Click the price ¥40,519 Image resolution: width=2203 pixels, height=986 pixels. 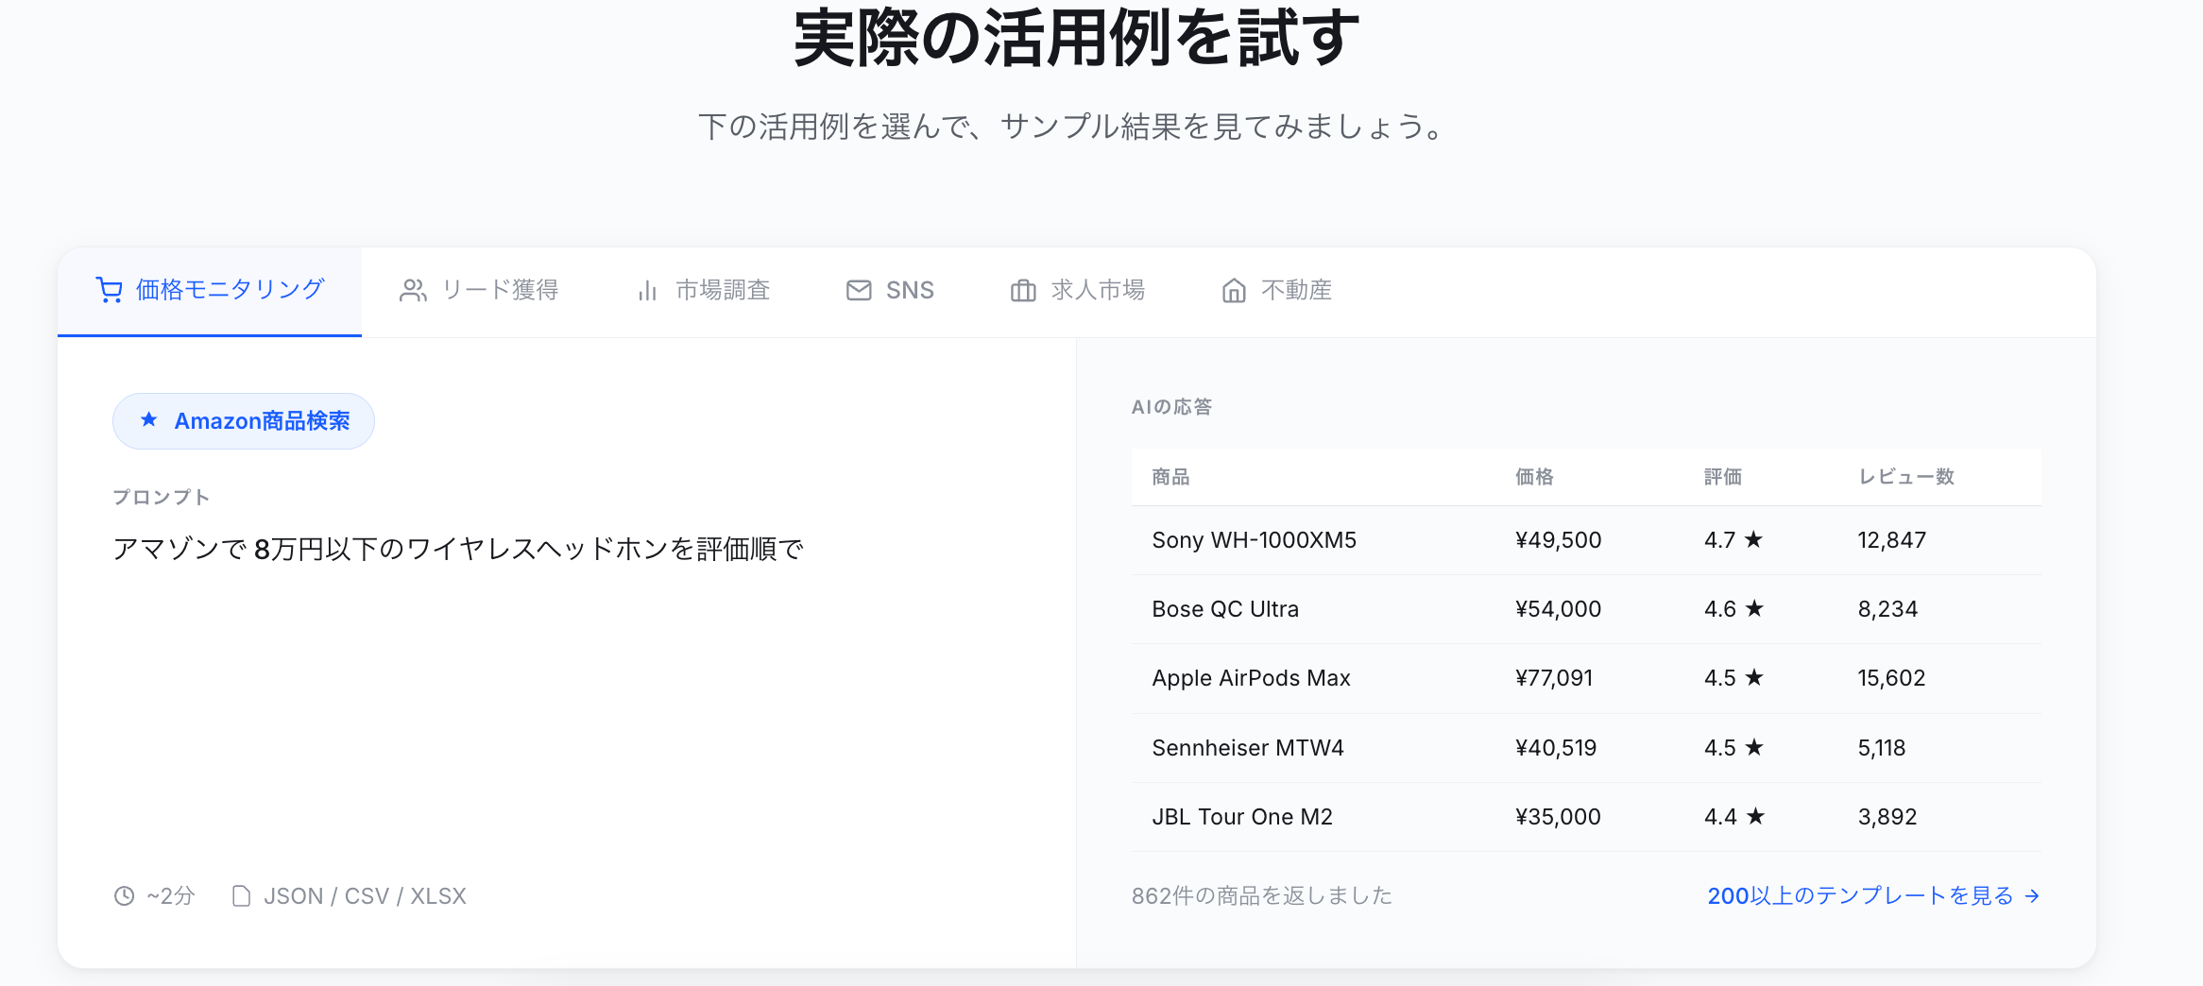(x=1556, y=748)
